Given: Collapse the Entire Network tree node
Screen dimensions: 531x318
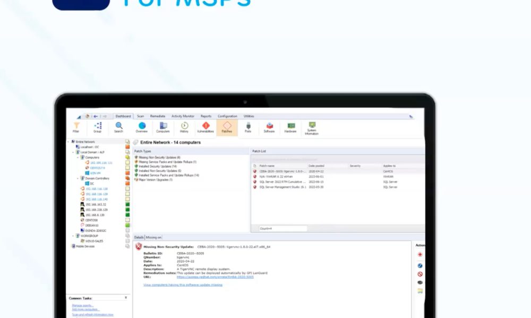Looking at the screenshot, I should click(68, 142).
